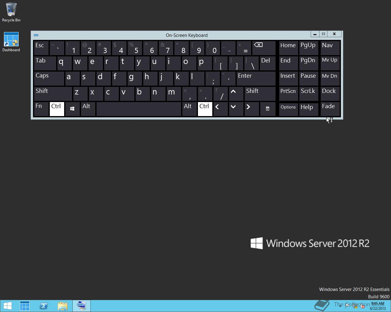Tap the comma key

pyautogui.click(x=189, y=94)
